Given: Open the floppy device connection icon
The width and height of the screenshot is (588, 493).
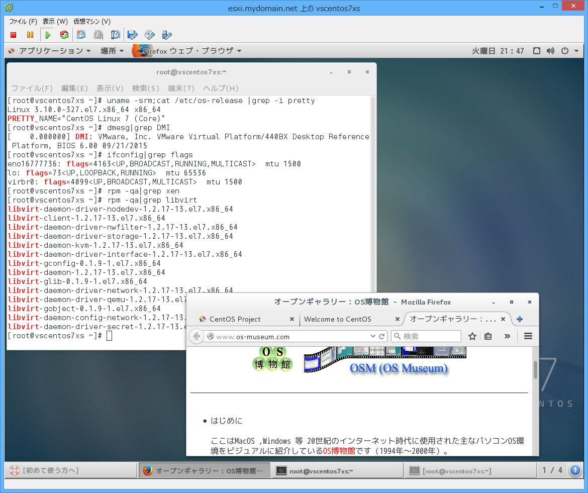Looking at the screenshot, I should tap(132, 35).
